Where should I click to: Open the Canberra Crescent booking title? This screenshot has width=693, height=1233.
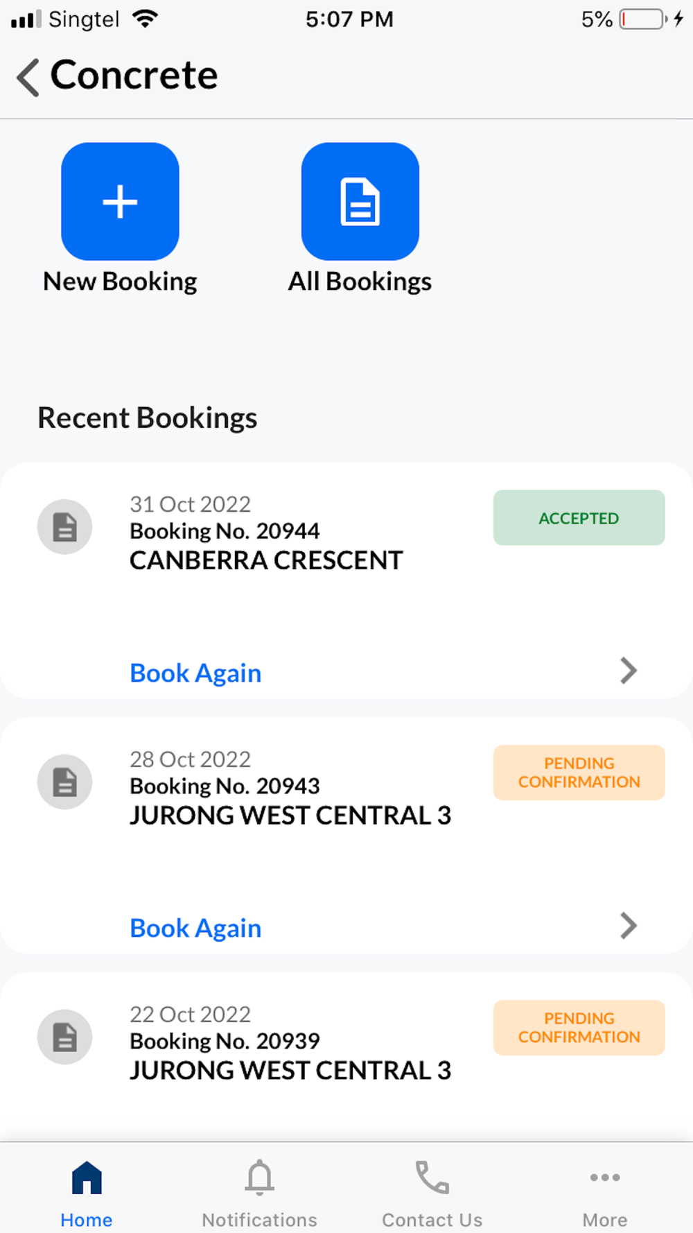coord(266,560)
